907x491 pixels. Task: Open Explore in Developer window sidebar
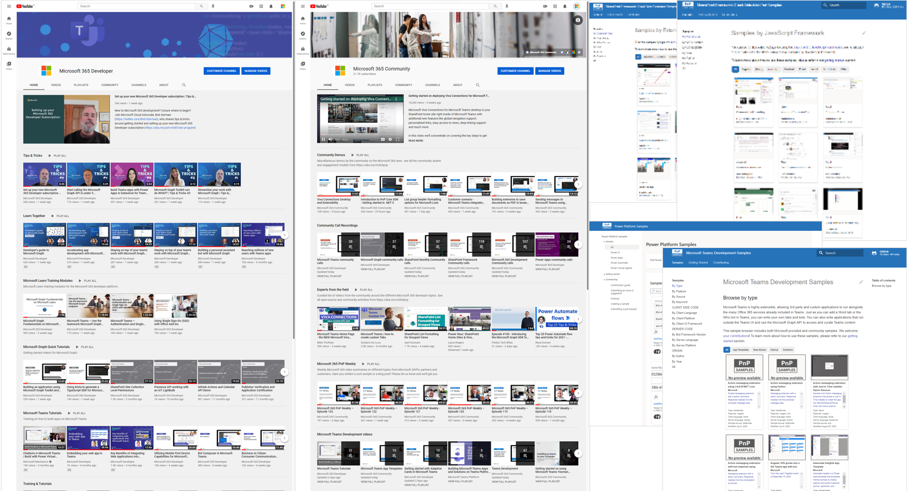tap(9, 35)
